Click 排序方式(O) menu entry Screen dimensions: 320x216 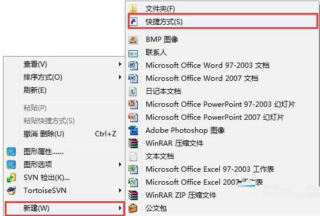tap(43, 77)
